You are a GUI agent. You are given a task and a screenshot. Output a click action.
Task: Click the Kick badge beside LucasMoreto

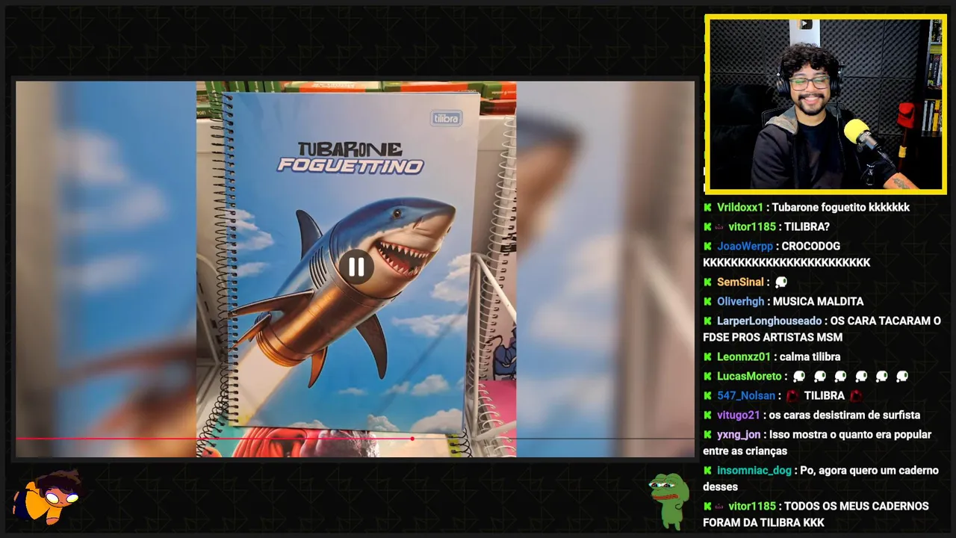click(x=707, y=377)
